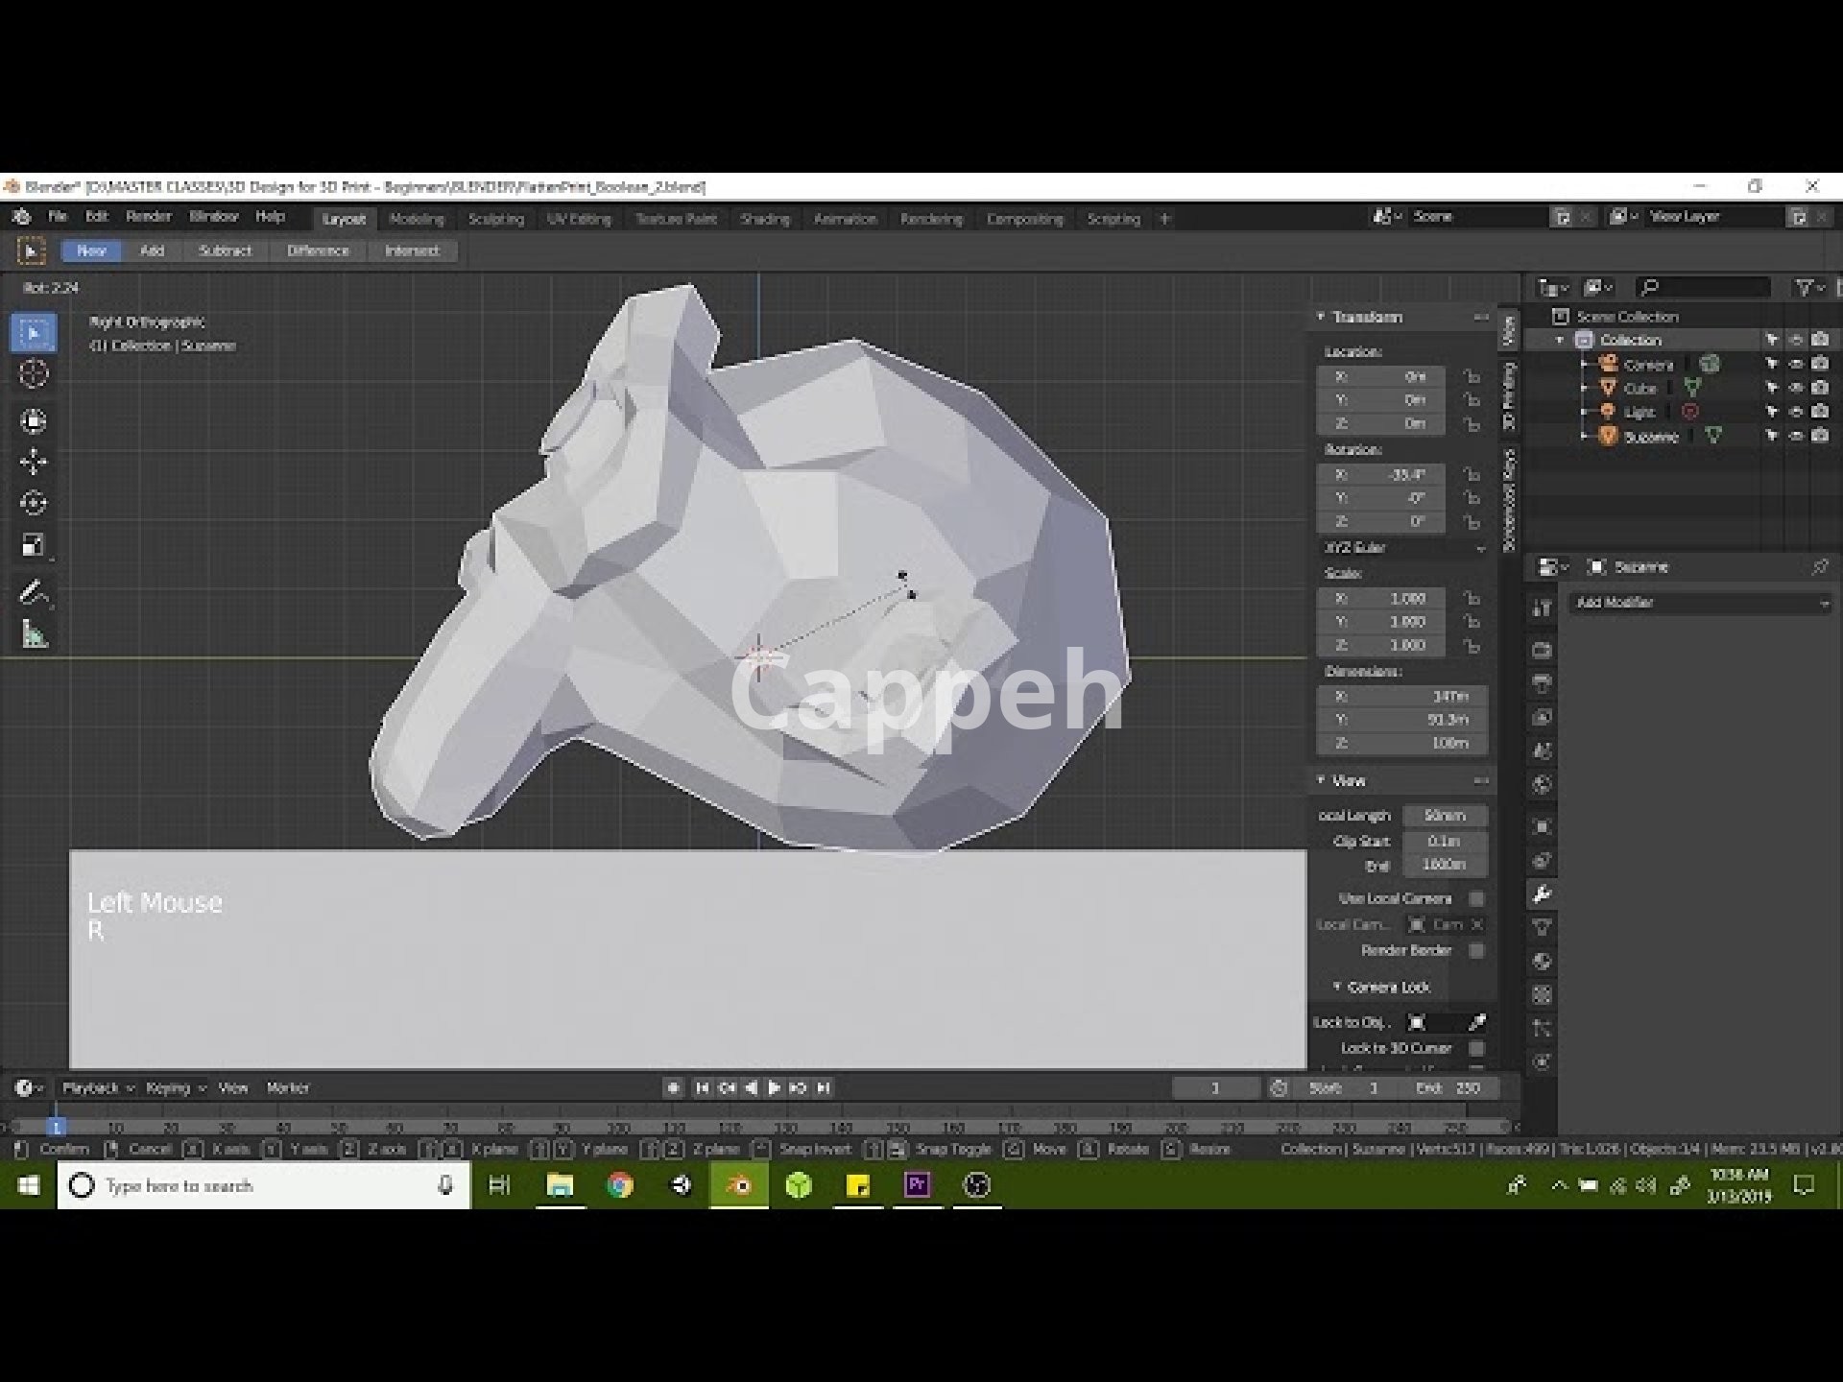Select the Measure ruler tool
Screen dimensions: 1843x1382
click(34, 634)
